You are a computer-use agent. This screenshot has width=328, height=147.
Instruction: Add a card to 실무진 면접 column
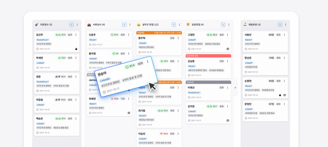(x=174, y=25)
